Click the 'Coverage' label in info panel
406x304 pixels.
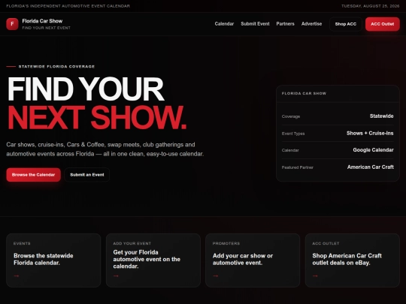click(x=291, y=116)
